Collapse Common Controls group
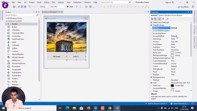197x111 pixels. tap(6, 21)
